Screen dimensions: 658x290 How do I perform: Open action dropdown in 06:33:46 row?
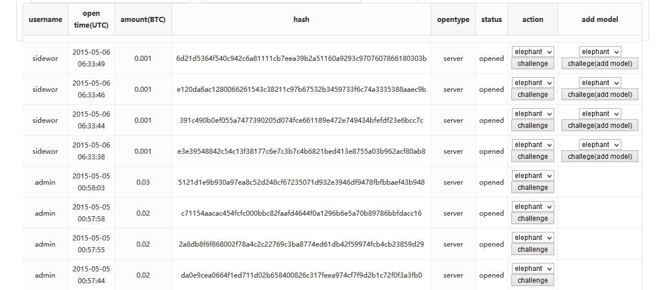tap(532, 83)
